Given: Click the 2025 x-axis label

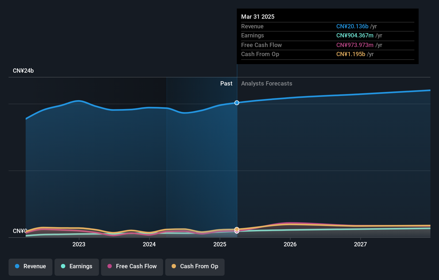Looking at the screenshot, I should click(x=220, y=244).
